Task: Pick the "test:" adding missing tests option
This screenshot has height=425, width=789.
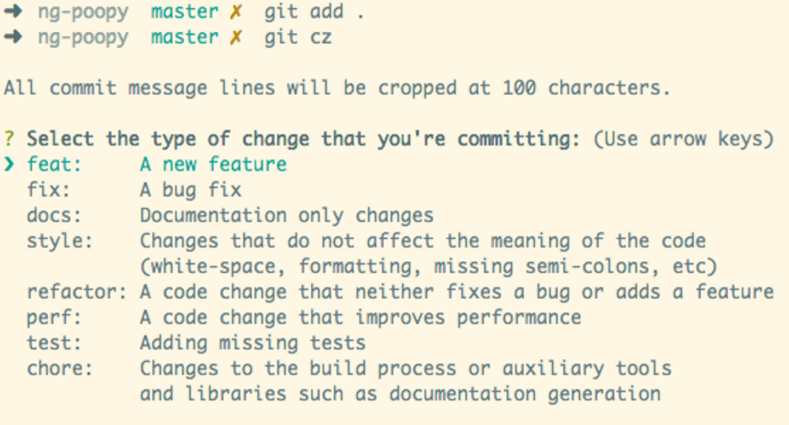Action: [54, 343]
